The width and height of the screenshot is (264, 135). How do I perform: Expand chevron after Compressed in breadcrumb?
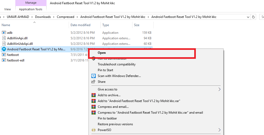pos(77,17)
